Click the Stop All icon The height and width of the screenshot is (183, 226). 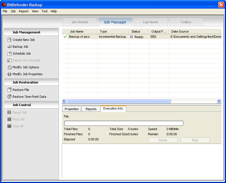9,126
